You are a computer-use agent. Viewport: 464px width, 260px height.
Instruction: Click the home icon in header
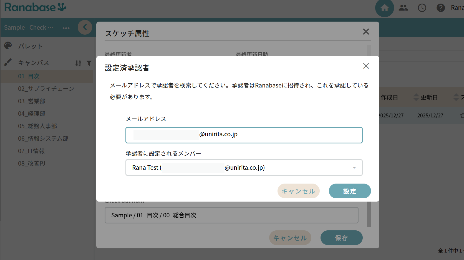coord(384,8)
